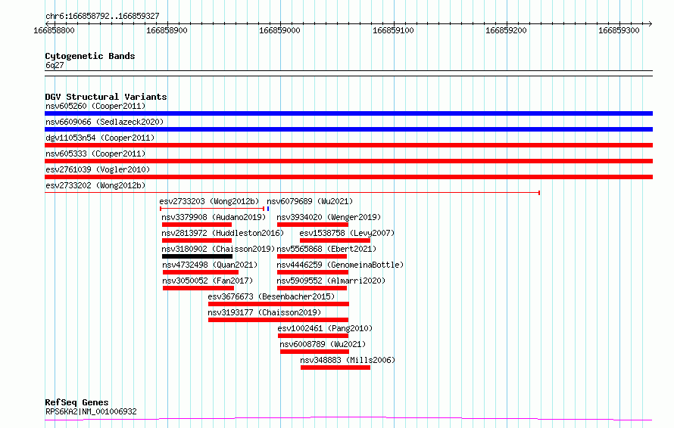The image size is (674, 428).
Task: Open nsv3180902 (Chaisson2019) variant
Action: click(x=218, y=249)
